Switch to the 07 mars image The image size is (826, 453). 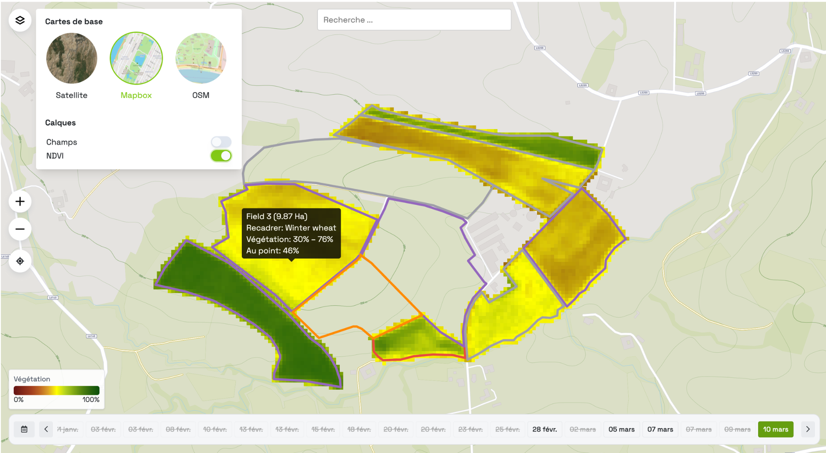coord(660,429)
